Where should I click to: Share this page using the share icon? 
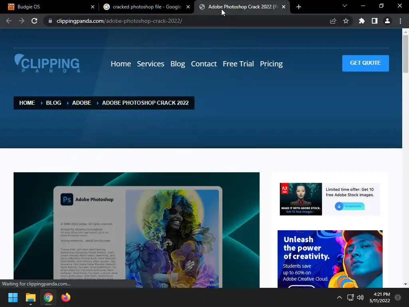[x=333, y=21]
